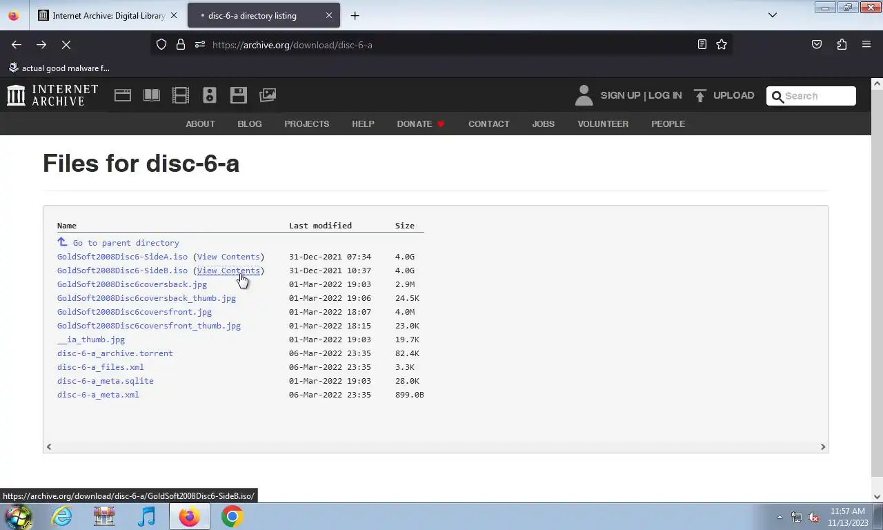This screenshot has height=530, width=883.
Task: Toggle reader view icon
Action: 702,44
